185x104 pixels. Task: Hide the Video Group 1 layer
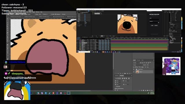point(134,69)
